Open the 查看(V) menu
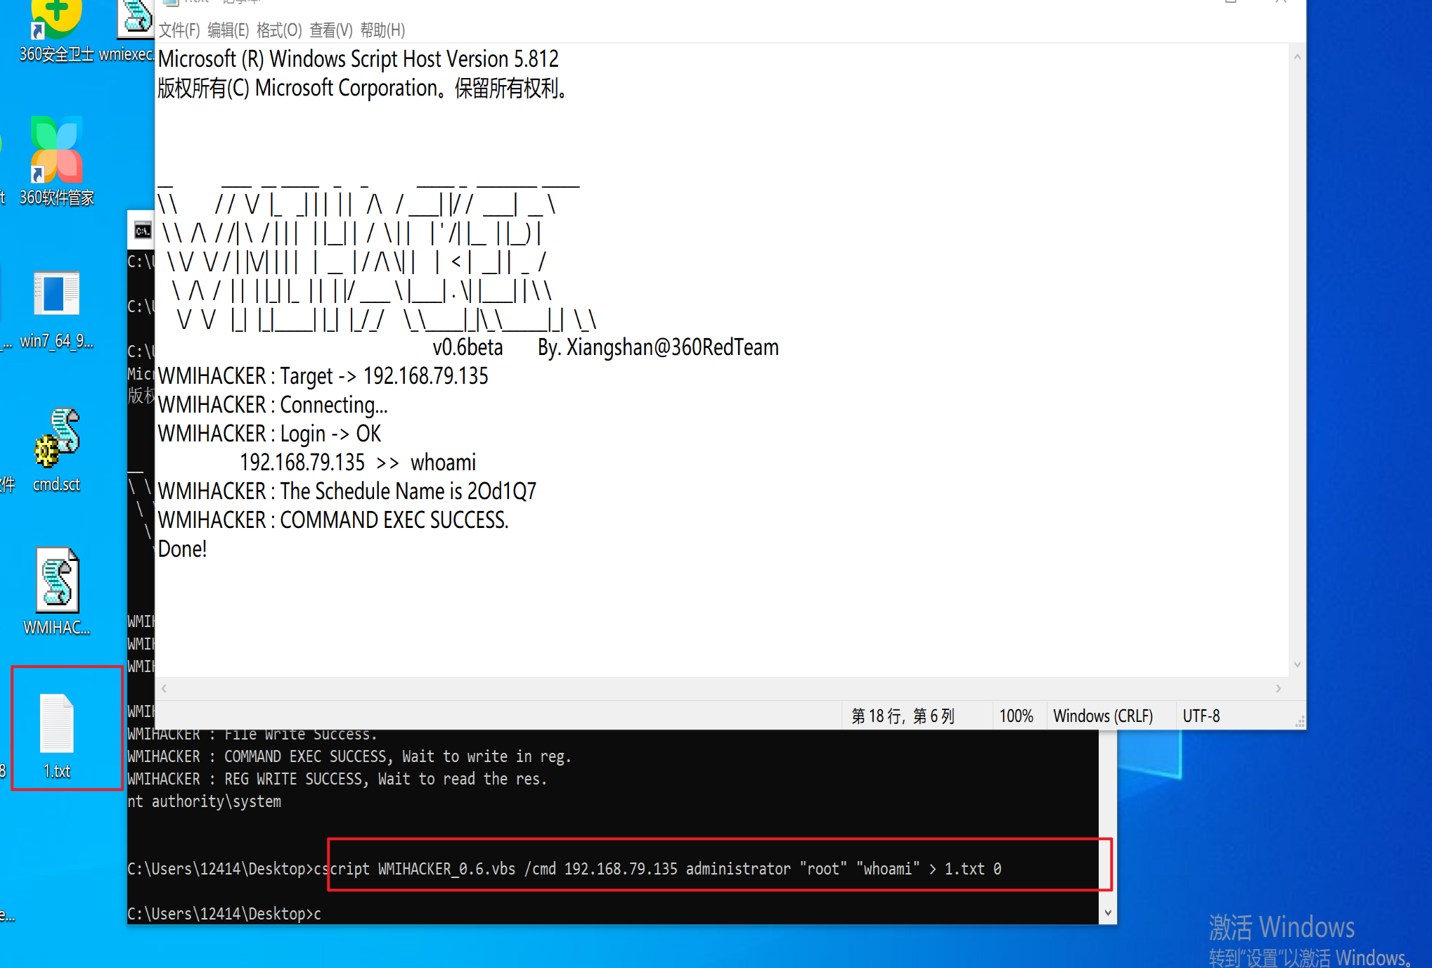Image resolution: width=1432 pixels, height=968 pixels. (330, 30)
